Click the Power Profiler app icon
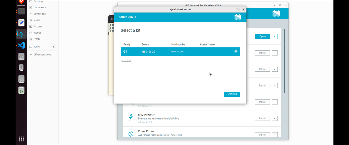Image resolution: width=349 pixels, height=145 pixels. (131, 134)
